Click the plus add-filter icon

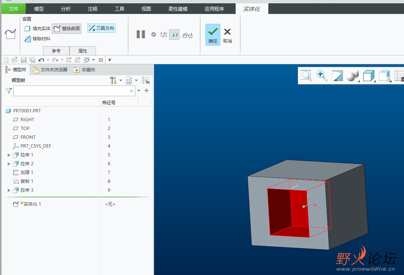(146, 91)
